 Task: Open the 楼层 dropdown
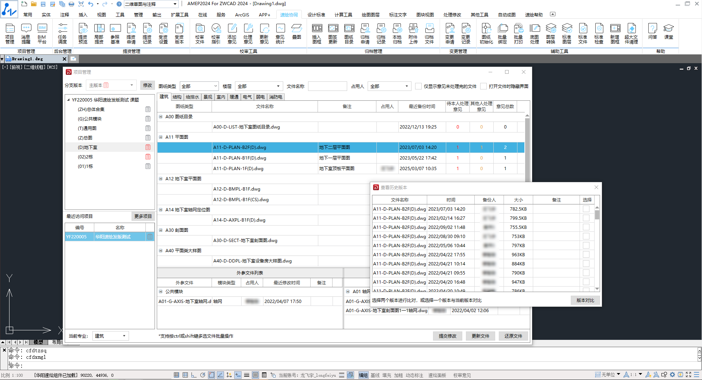[x=259, y=86]
